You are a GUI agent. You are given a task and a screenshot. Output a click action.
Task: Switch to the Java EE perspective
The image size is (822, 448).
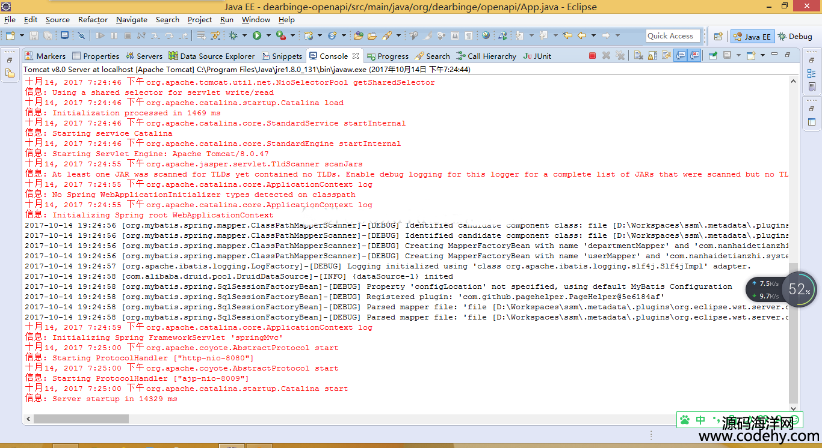point(752,36)
